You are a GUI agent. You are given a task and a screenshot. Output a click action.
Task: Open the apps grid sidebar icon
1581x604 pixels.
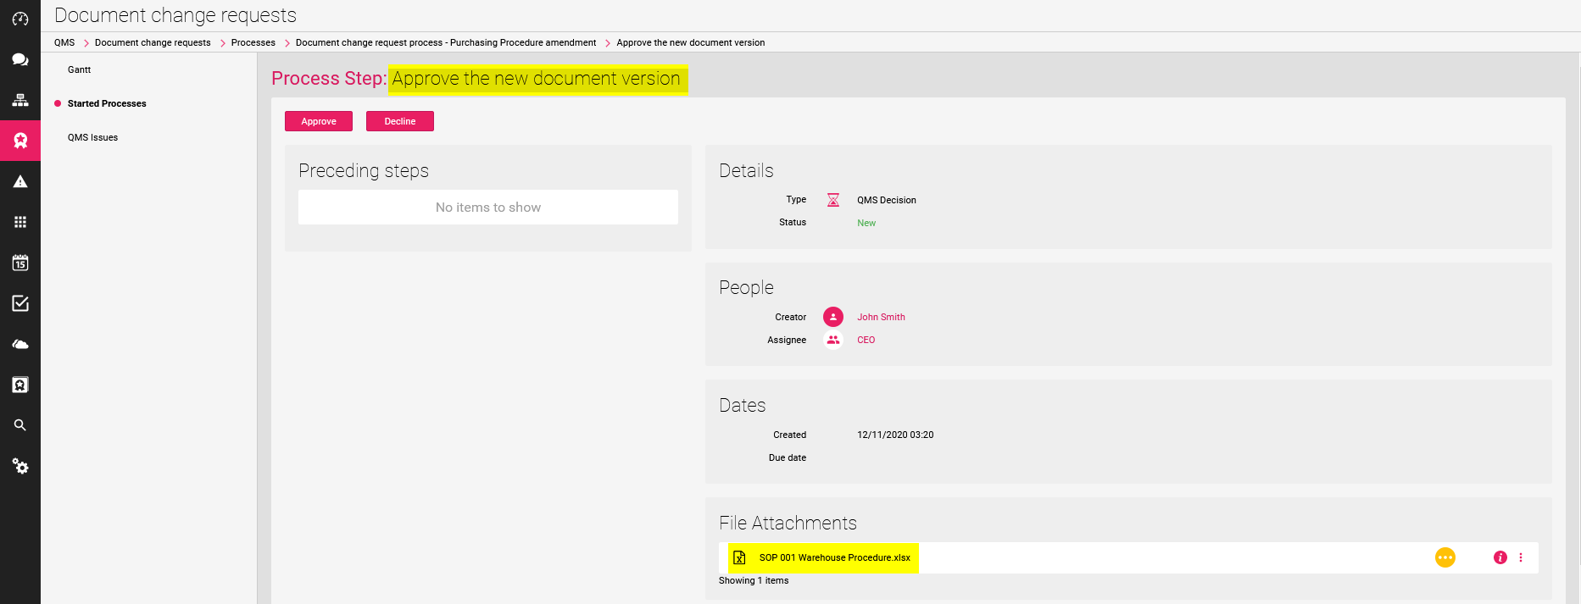20,222
